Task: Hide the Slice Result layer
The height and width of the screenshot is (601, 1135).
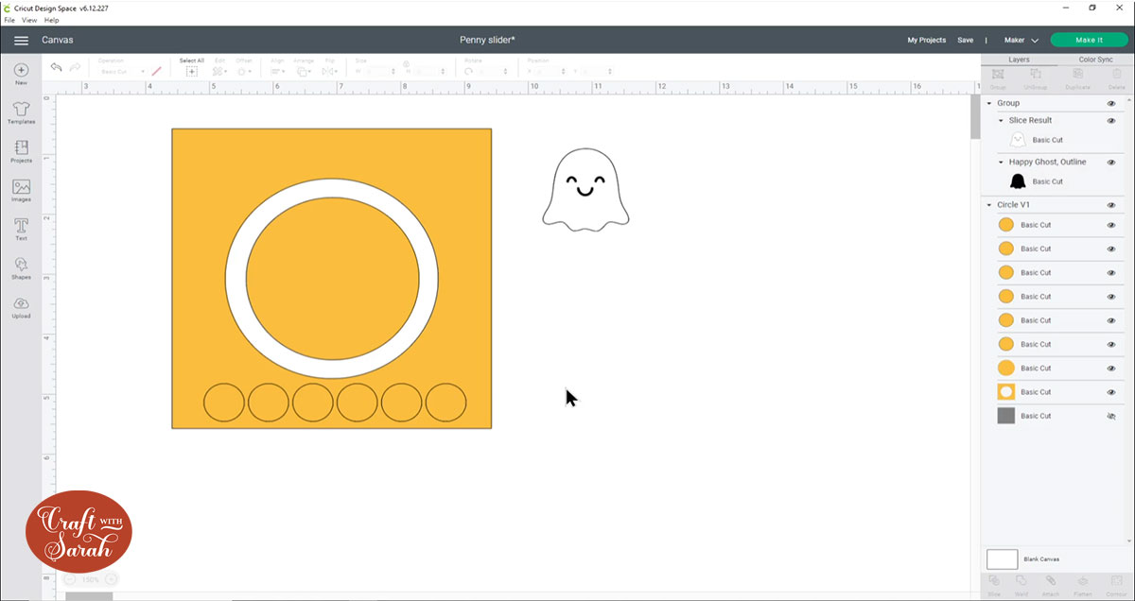Action: [x=1111, y=121]
